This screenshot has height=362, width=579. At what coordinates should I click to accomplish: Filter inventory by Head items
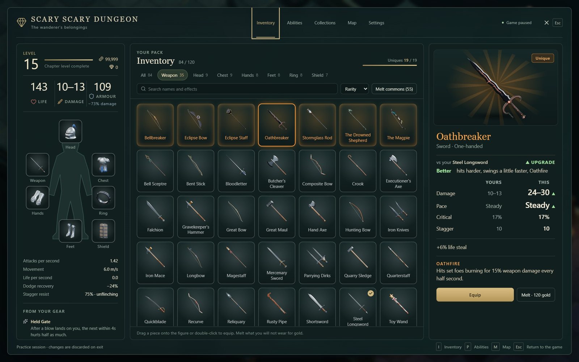[200, 75]
